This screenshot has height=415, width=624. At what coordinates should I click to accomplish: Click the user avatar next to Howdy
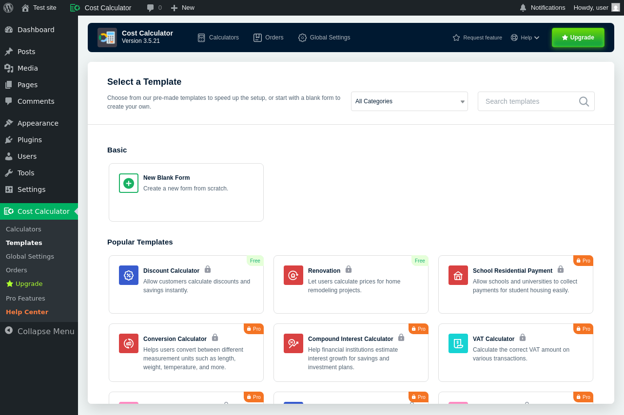[x=616, y=7]
